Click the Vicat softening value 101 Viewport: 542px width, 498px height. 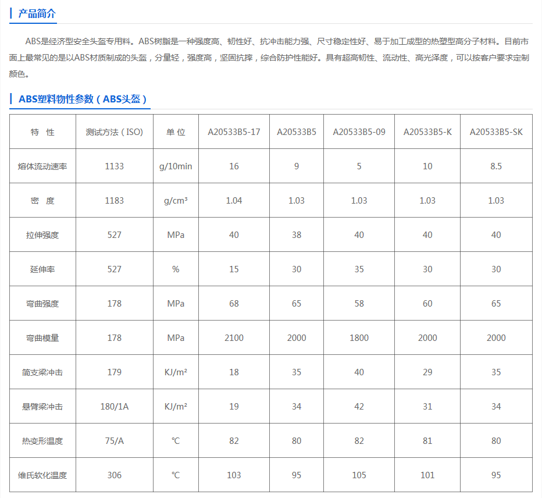click(427, 475)
